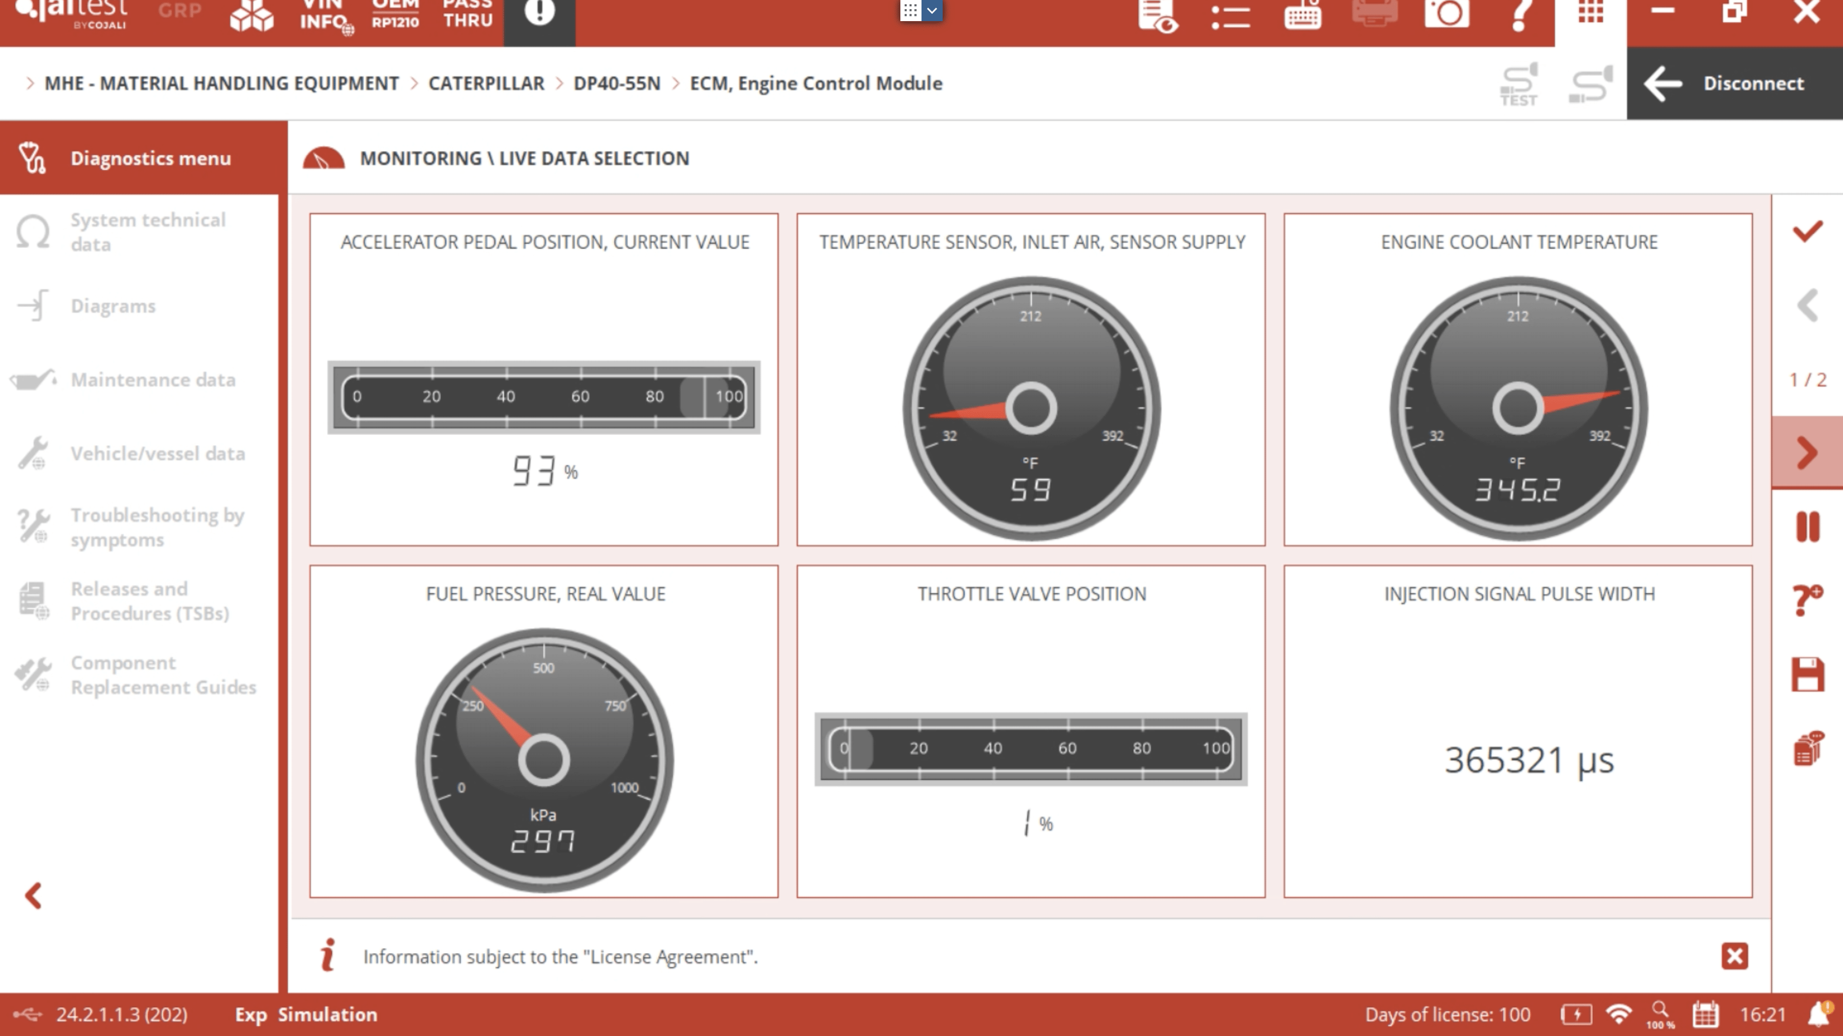Select the Maintenance data menu item

pyautogui.click(x=153, y=380)
